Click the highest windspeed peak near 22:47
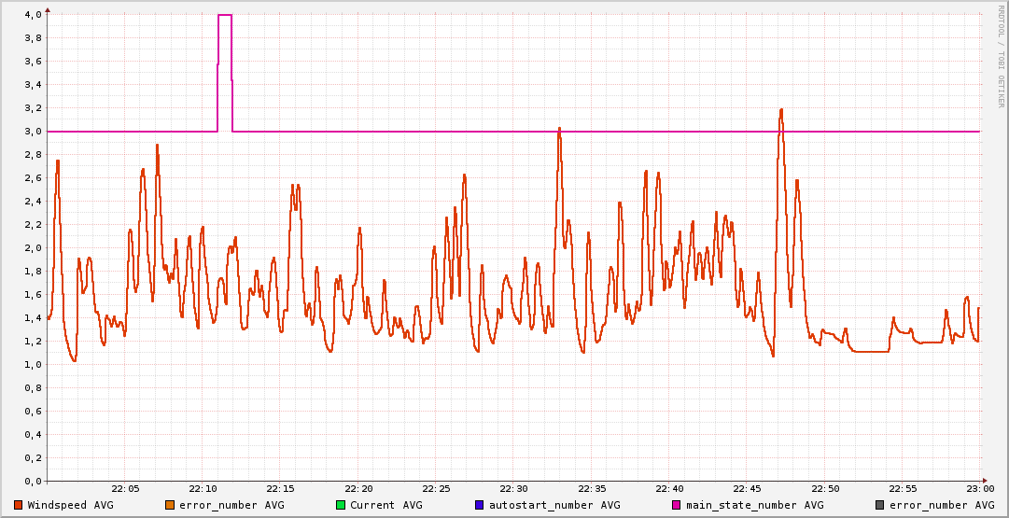Viewport: 1009px width, 518px height. [x=780, y=110]
